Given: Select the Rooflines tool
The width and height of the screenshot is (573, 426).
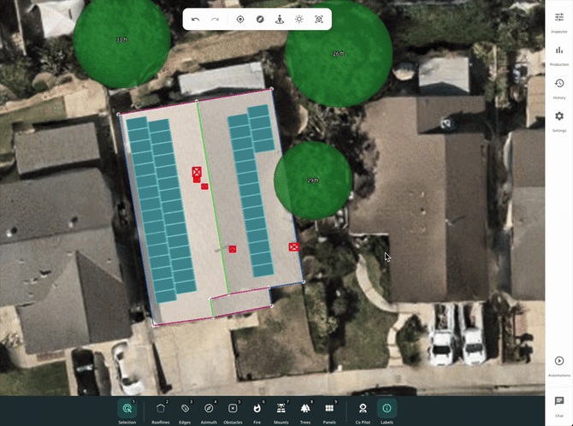Looking at the screenshot, I should point(161,411).
